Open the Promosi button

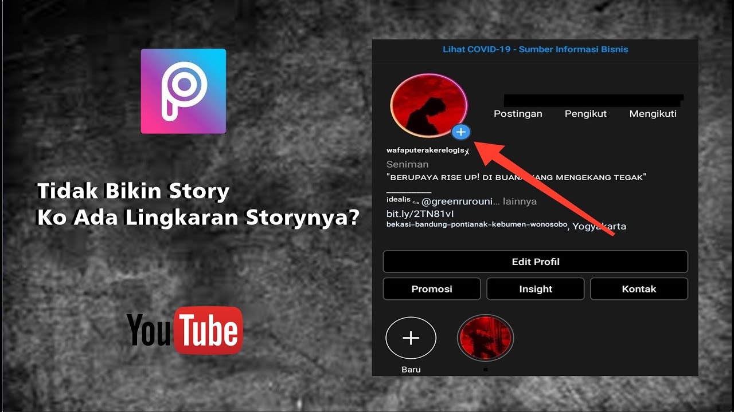click(x=432, y=289)
